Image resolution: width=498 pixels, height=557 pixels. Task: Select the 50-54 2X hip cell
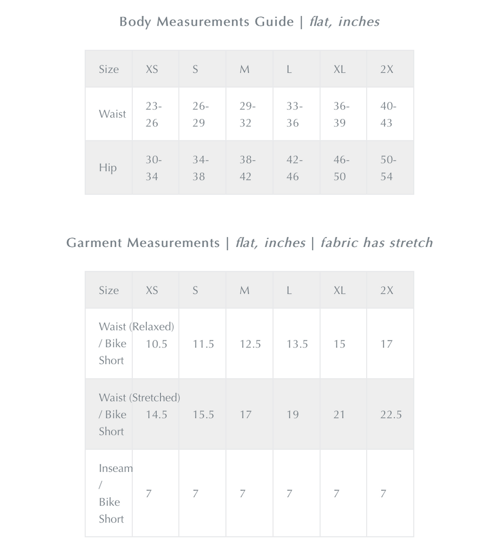[388, 168]
